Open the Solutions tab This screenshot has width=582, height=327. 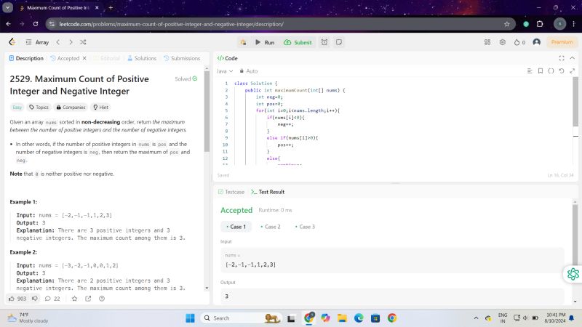point(142,58)
